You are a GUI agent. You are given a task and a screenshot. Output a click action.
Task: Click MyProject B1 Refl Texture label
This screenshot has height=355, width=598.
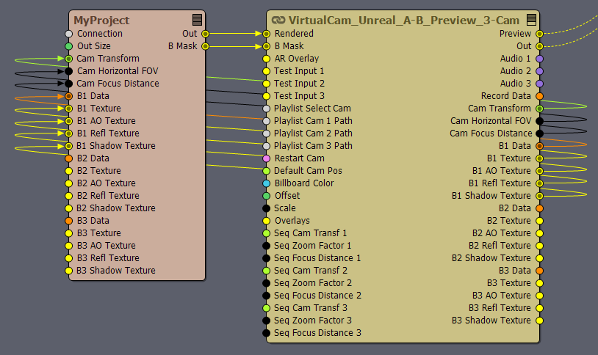pos(108,133)
